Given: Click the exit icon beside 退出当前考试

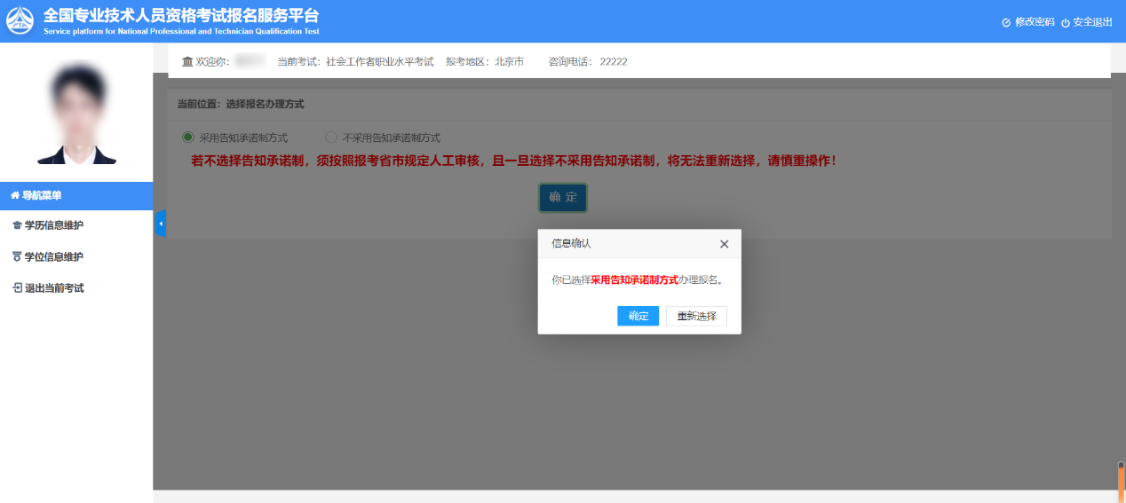Looking at the screenshot, I should pos(16,288).
